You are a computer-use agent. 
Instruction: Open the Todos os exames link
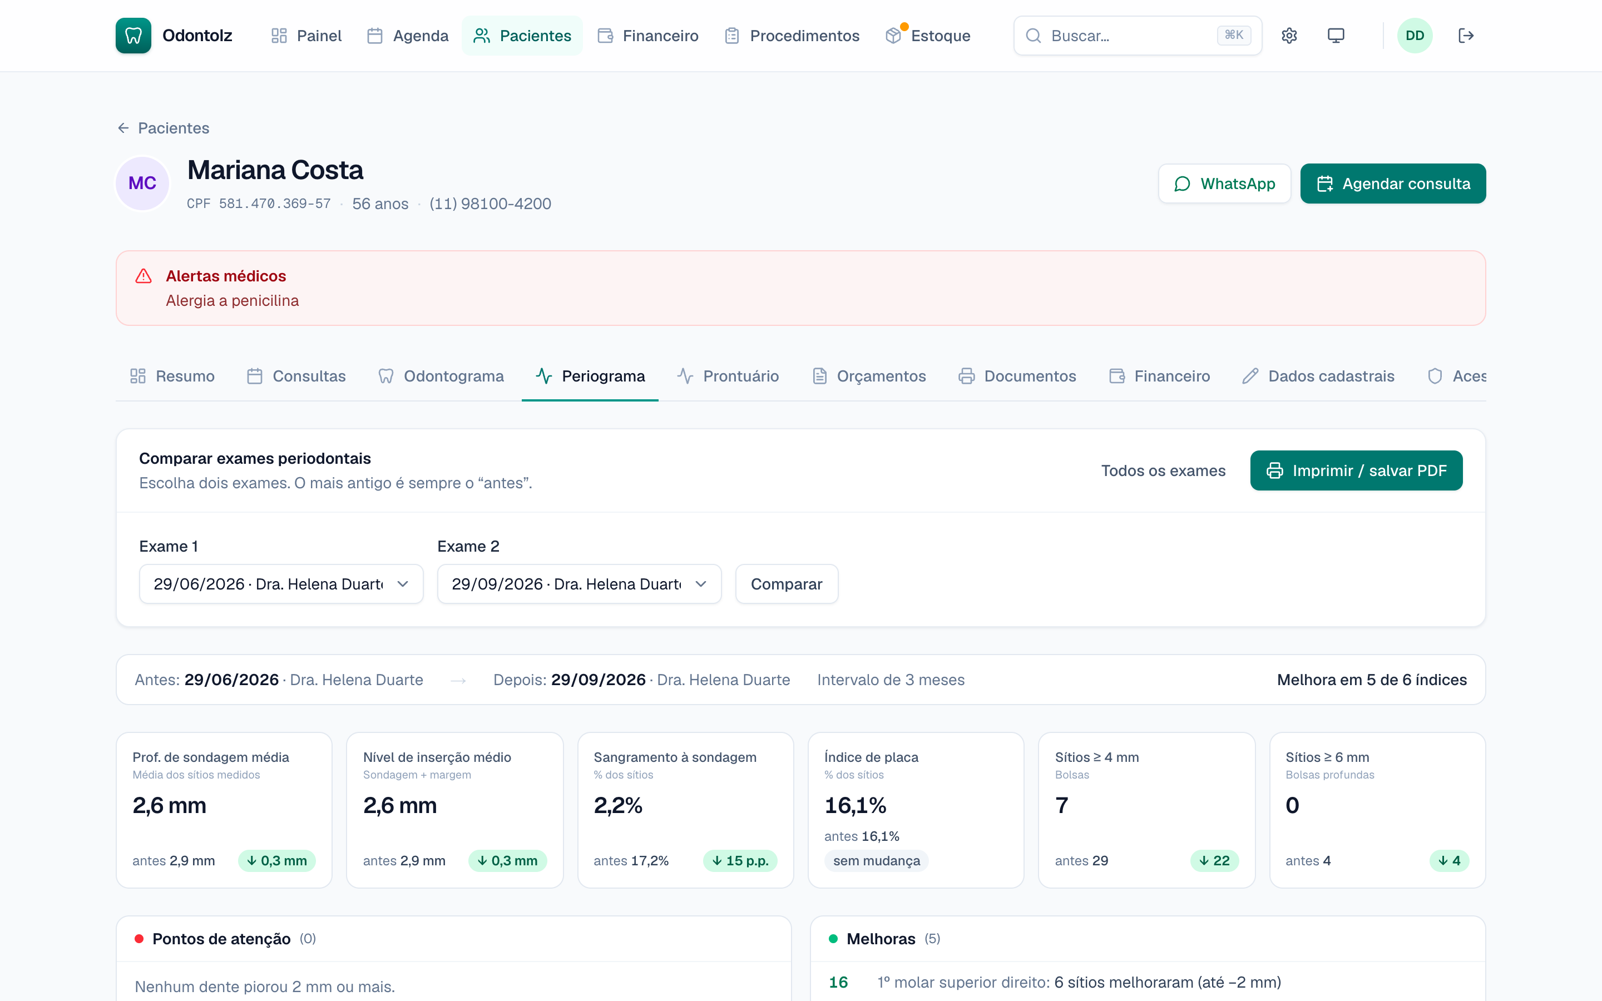pos(1163,470)
